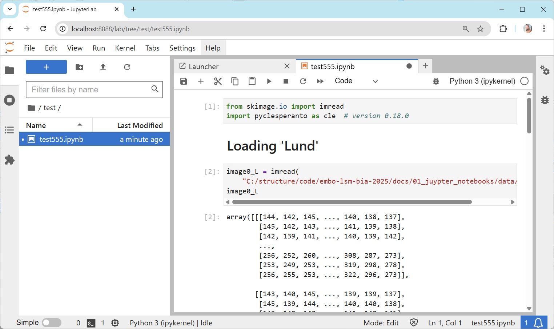Click the notebook trust shield icon
The height and width of the screenshot is (329, 554).
(414, 322)
